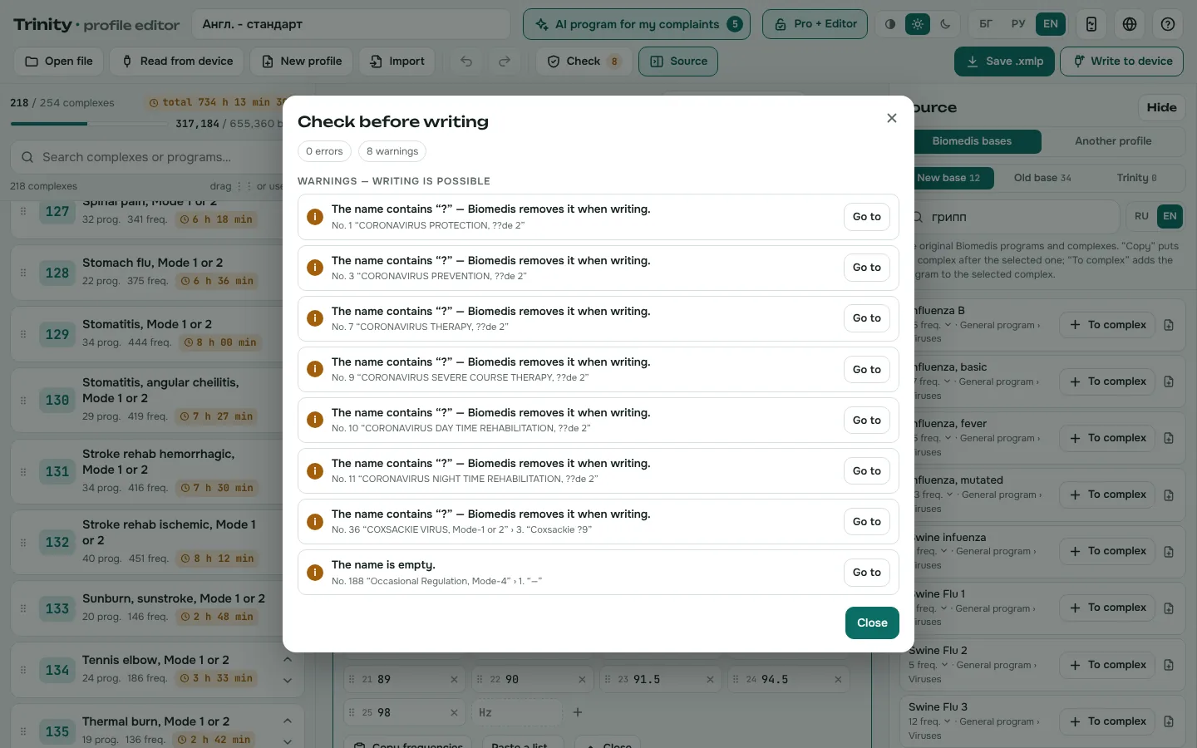Save profile as .xmlp
The height and width of the screenshot is (748, 1197).
tap(1004, 62)
